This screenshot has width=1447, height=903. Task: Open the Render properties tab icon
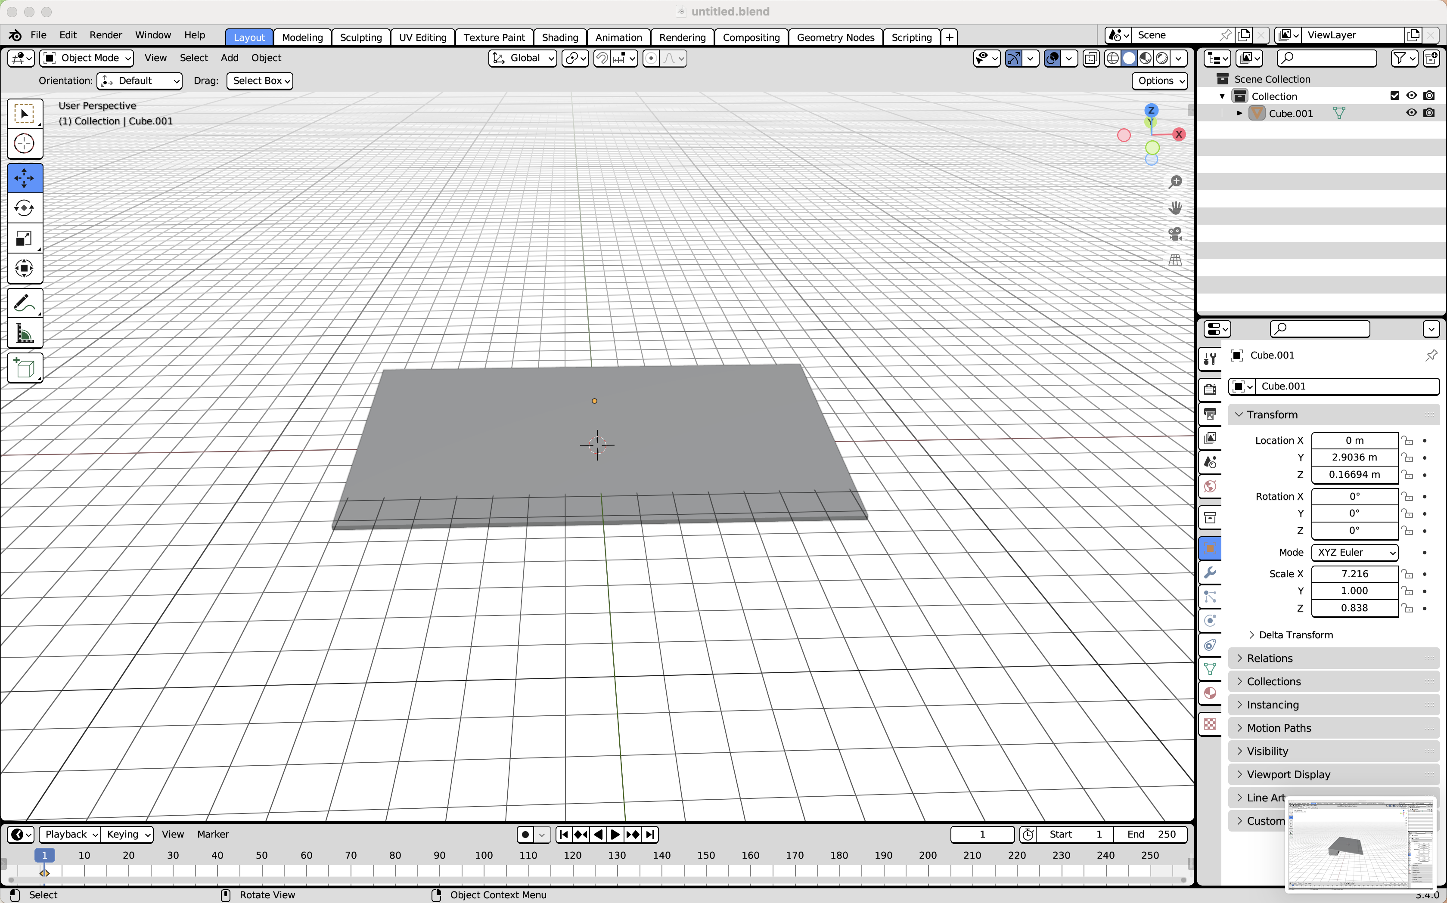1211,390
